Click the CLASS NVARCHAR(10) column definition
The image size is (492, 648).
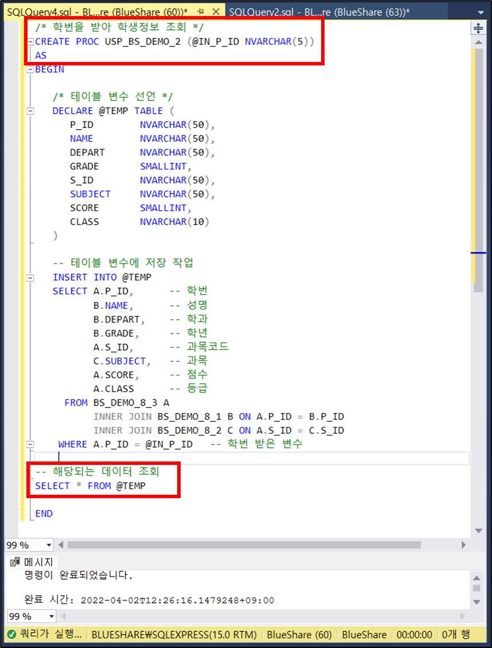(139, 222)
